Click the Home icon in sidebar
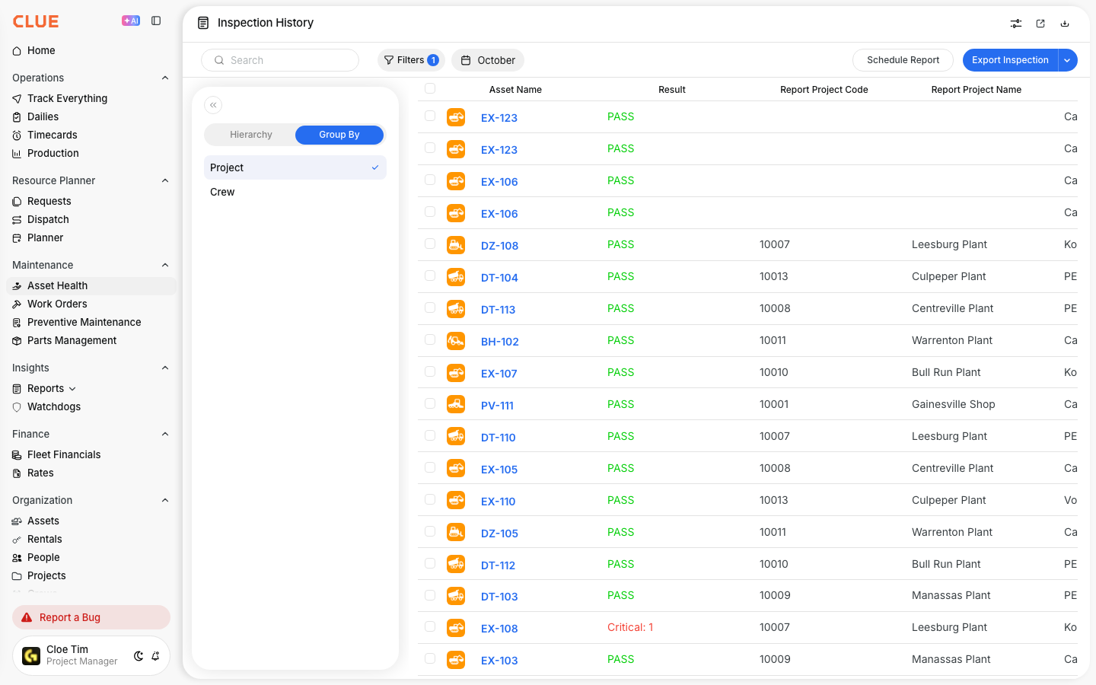 pyautogui.click(x=17, y=51)
